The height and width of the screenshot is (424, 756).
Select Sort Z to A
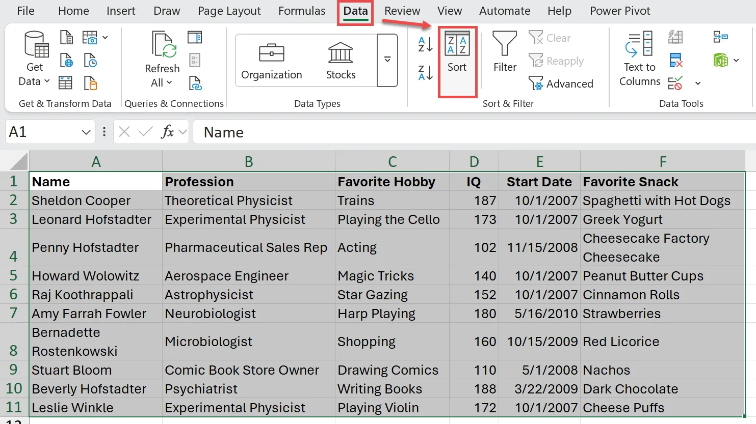[425, 74]
